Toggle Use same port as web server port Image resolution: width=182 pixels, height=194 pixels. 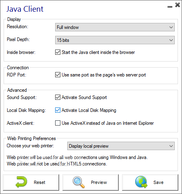[58, 75]
